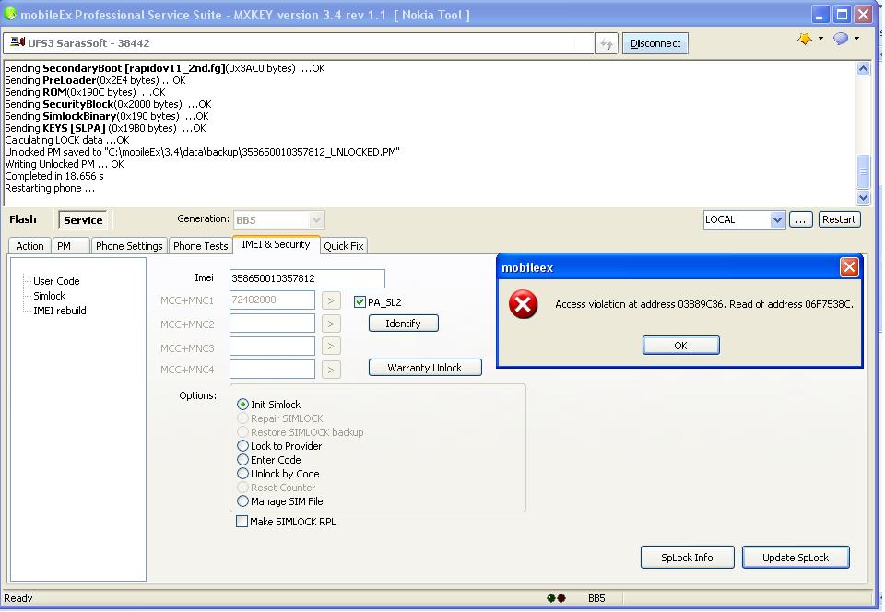885x612 pixels.
Task: Click the UFS3 device icon in the connection box
Action: tap(18, 42)
